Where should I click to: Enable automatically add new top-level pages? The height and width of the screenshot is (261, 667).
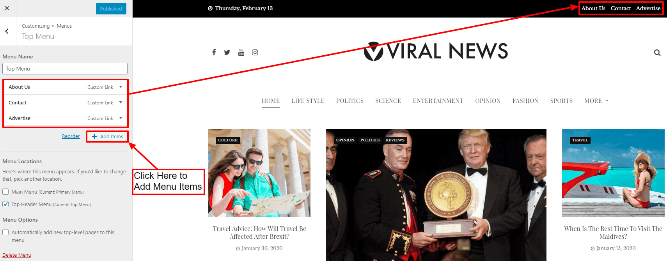(x=5, y=232)
